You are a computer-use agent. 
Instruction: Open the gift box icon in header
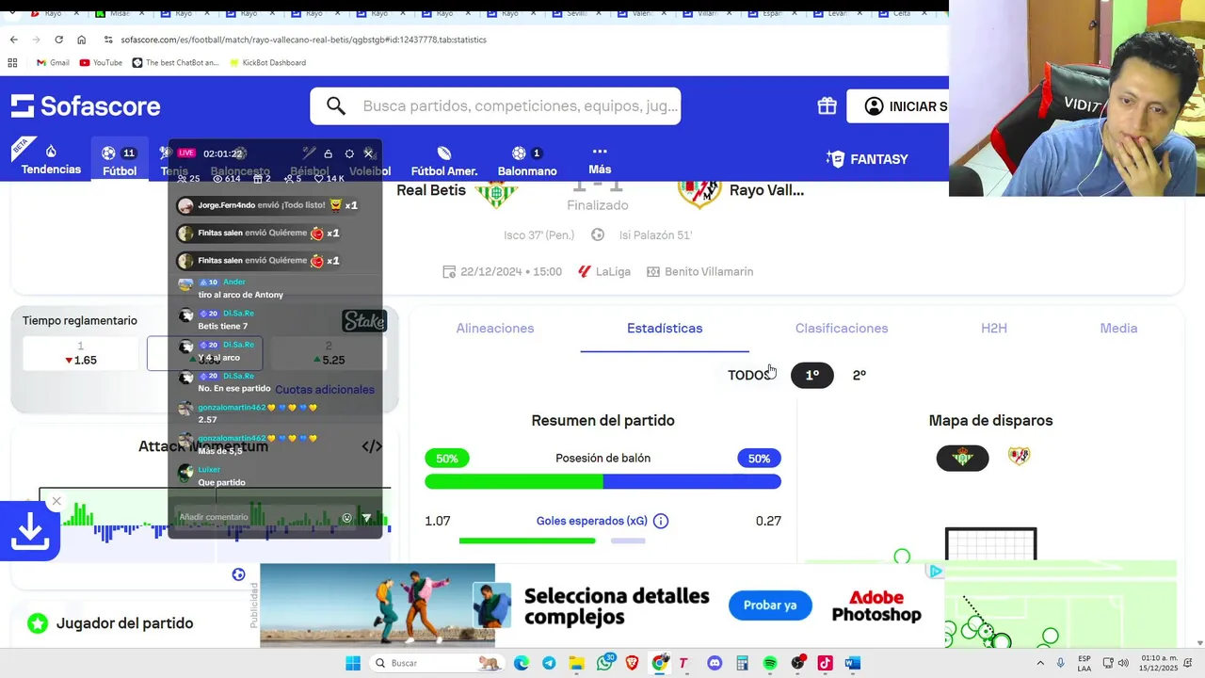click(827, 106)
